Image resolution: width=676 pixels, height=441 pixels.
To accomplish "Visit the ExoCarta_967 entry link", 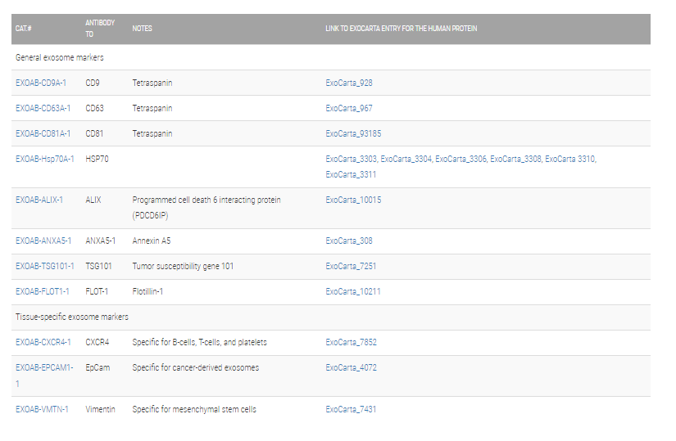I will (x=349, y=108).
